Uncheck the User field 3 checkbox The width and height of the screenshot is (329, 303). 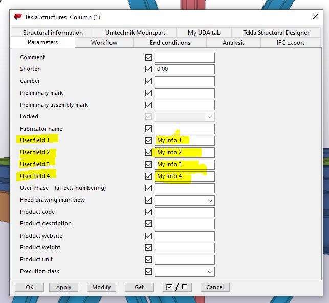tap(148, 164)
